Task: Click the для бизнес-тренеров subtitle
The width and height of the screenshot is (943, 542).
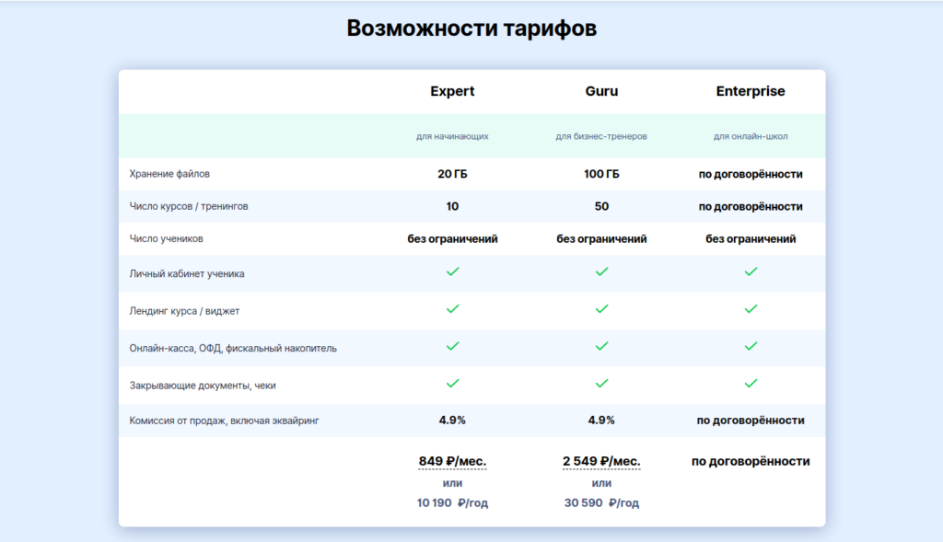Action: [601, 136]
